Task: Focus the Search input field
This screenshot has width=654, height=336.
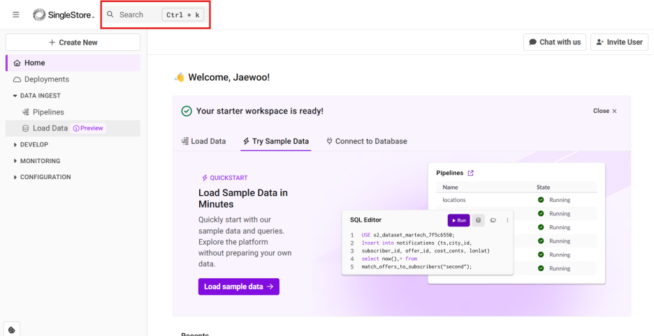Action: click(155, 15)
